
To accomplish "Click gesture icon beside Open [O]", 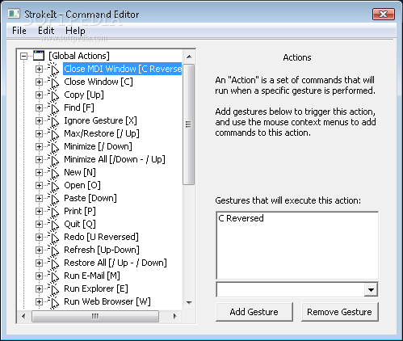I will click(53, 186).
